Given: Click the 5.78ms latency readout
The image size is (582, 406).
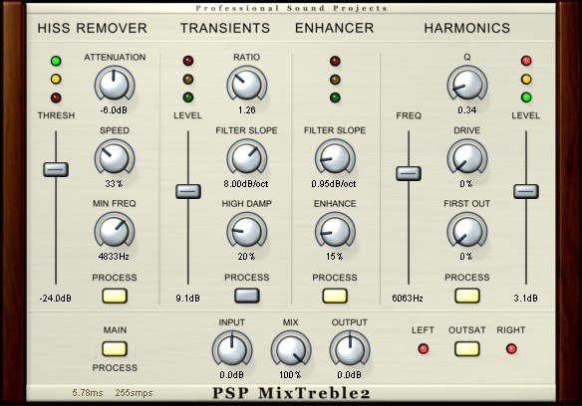Looking at the screenshot, I should point(88,393).
